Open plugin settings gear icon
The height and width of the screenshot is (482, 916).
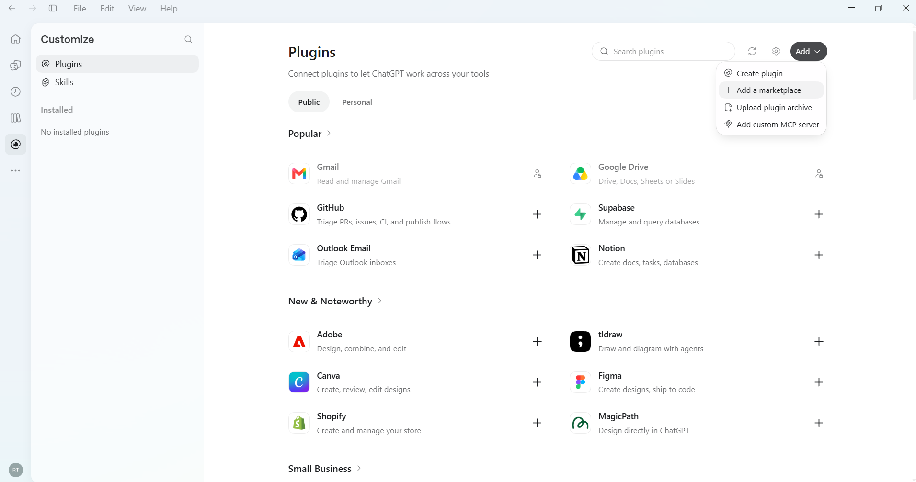pos(776,51)
